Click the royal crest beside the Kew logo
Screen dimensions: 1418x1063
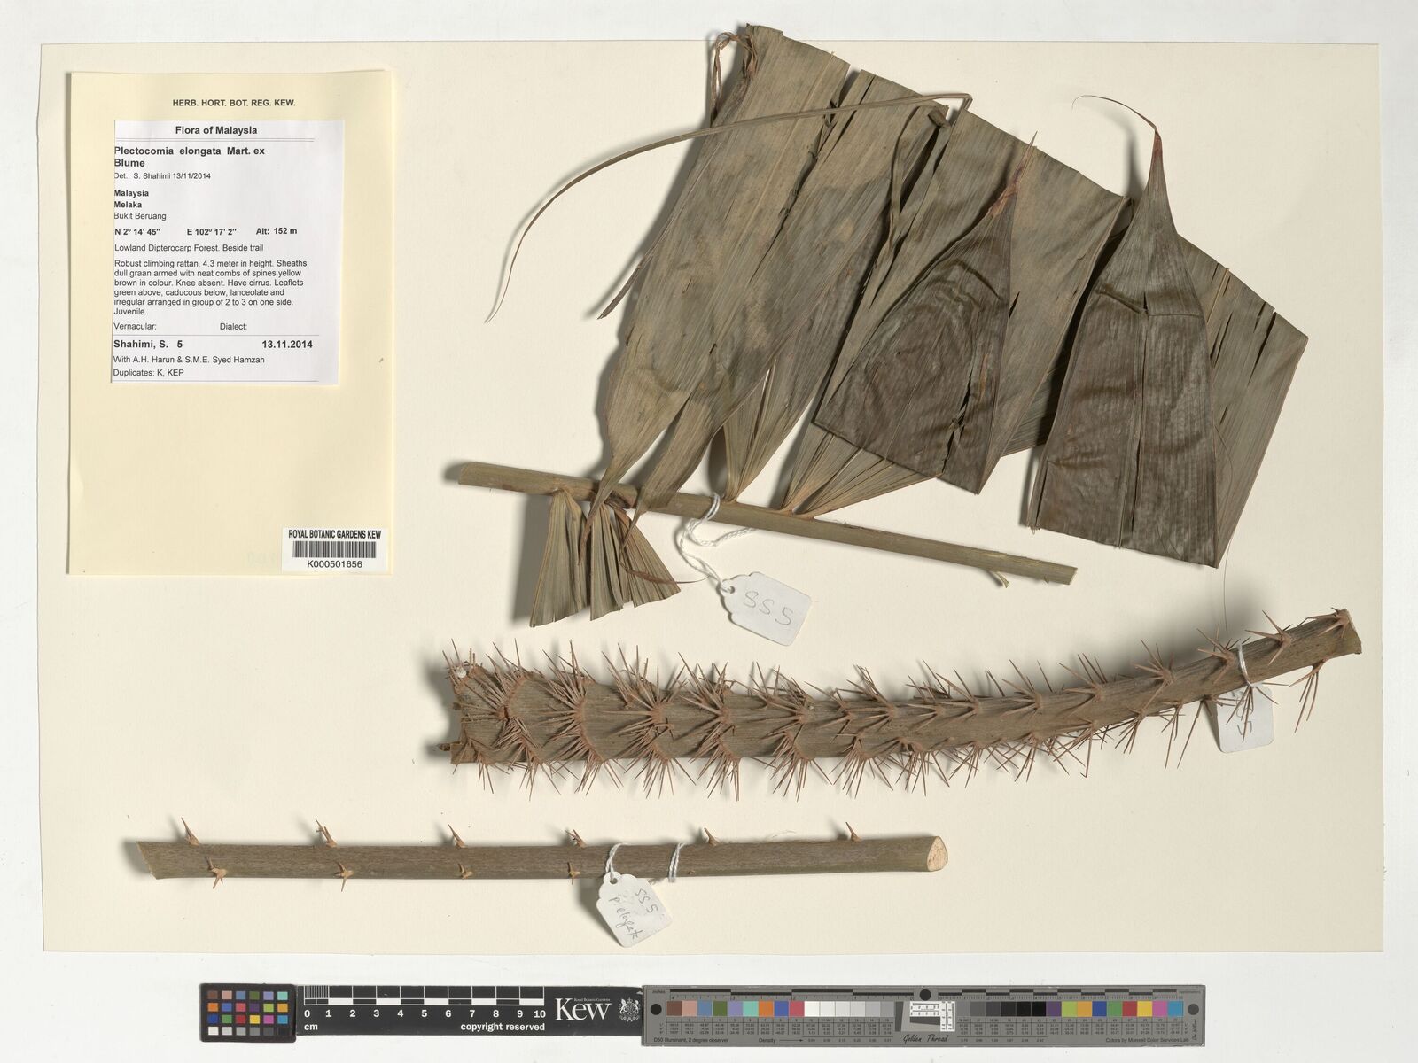[627, 1009]
